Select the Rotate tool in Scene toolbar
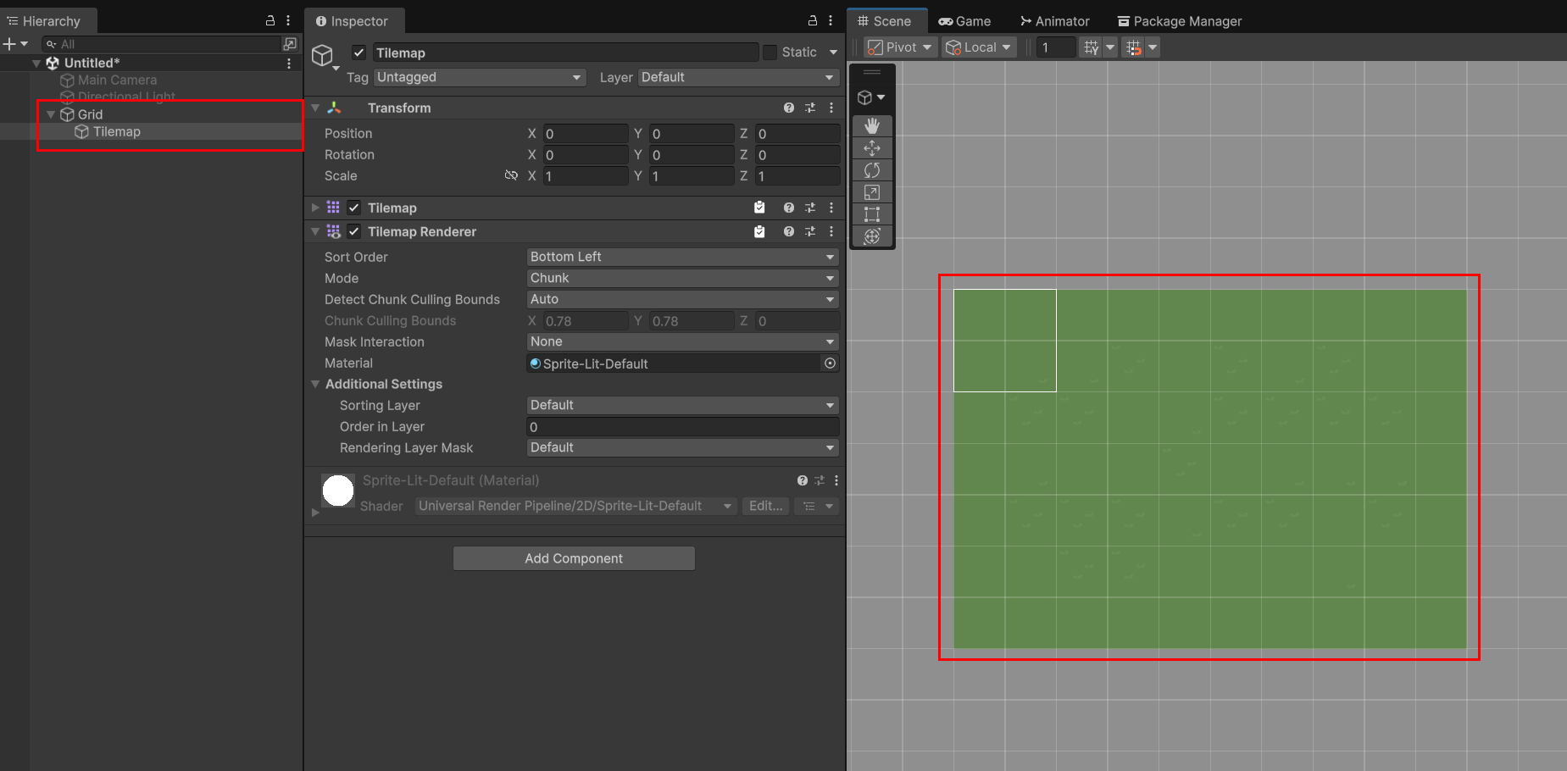 (x=872, y=170)
